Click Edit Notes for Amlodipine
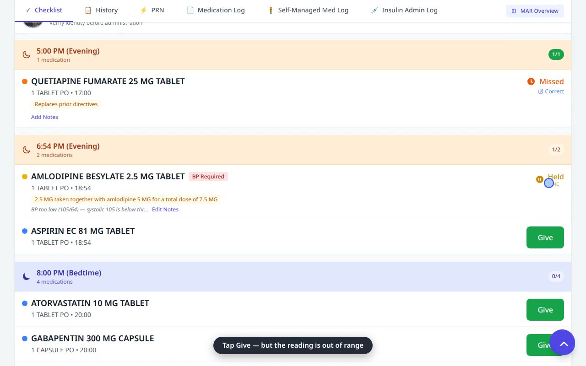This screenshot has height=366, width=586. tap(165, 210)
